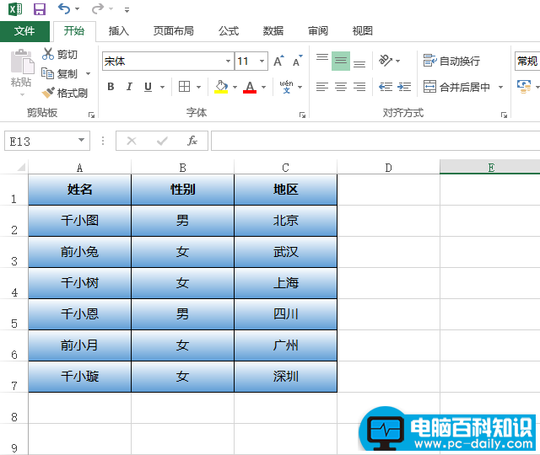Switch to the 数据 Data tab
Image resolution: width=540 pixels, height=455 pixels.
pos(273,31)
